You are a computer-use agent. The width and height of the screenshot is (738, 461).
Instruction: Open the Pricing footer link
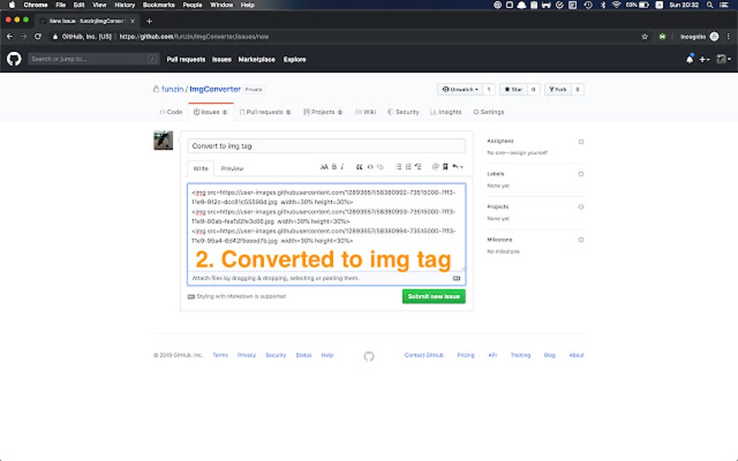(x=466, y=355)
